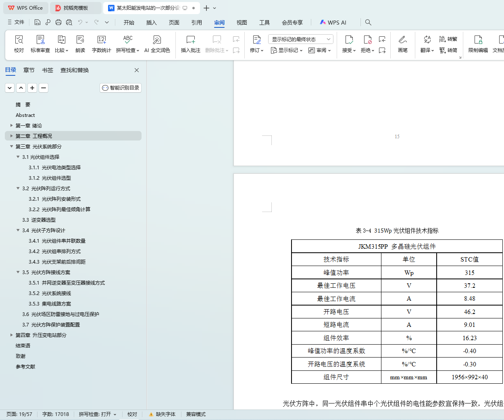Run the AI 全文润色 polishing tool
The width and height of the screenshot is (504, 420).
pyautogui.click(x=157, y=44)
